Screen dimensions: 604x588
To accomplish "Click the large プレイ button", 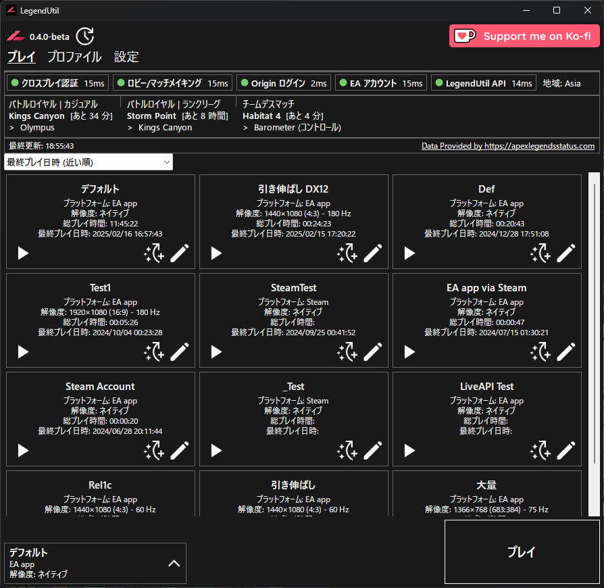I will (522, 552).
